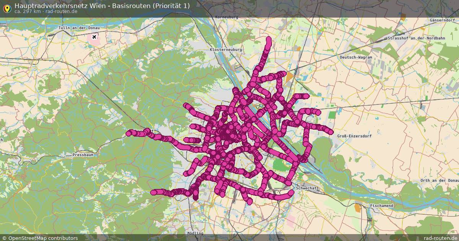The height and width of the screenshot is (241, 459).
Task: Click the Schwechat label near the routes
Action: pyautogui.click(x=306, y=188)
